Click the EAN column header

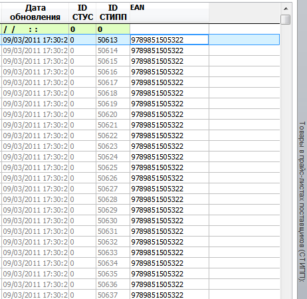(x=169, y=13)
